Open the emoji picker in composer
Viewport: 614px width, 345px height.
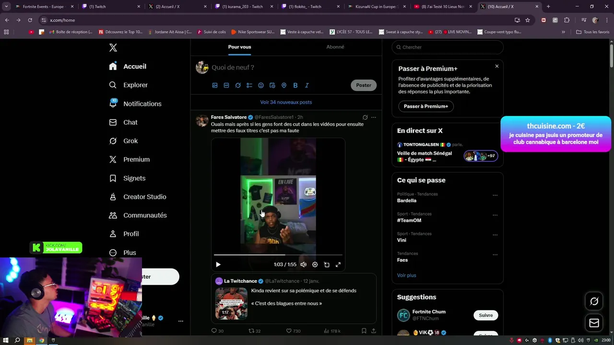tap(261, 85)
